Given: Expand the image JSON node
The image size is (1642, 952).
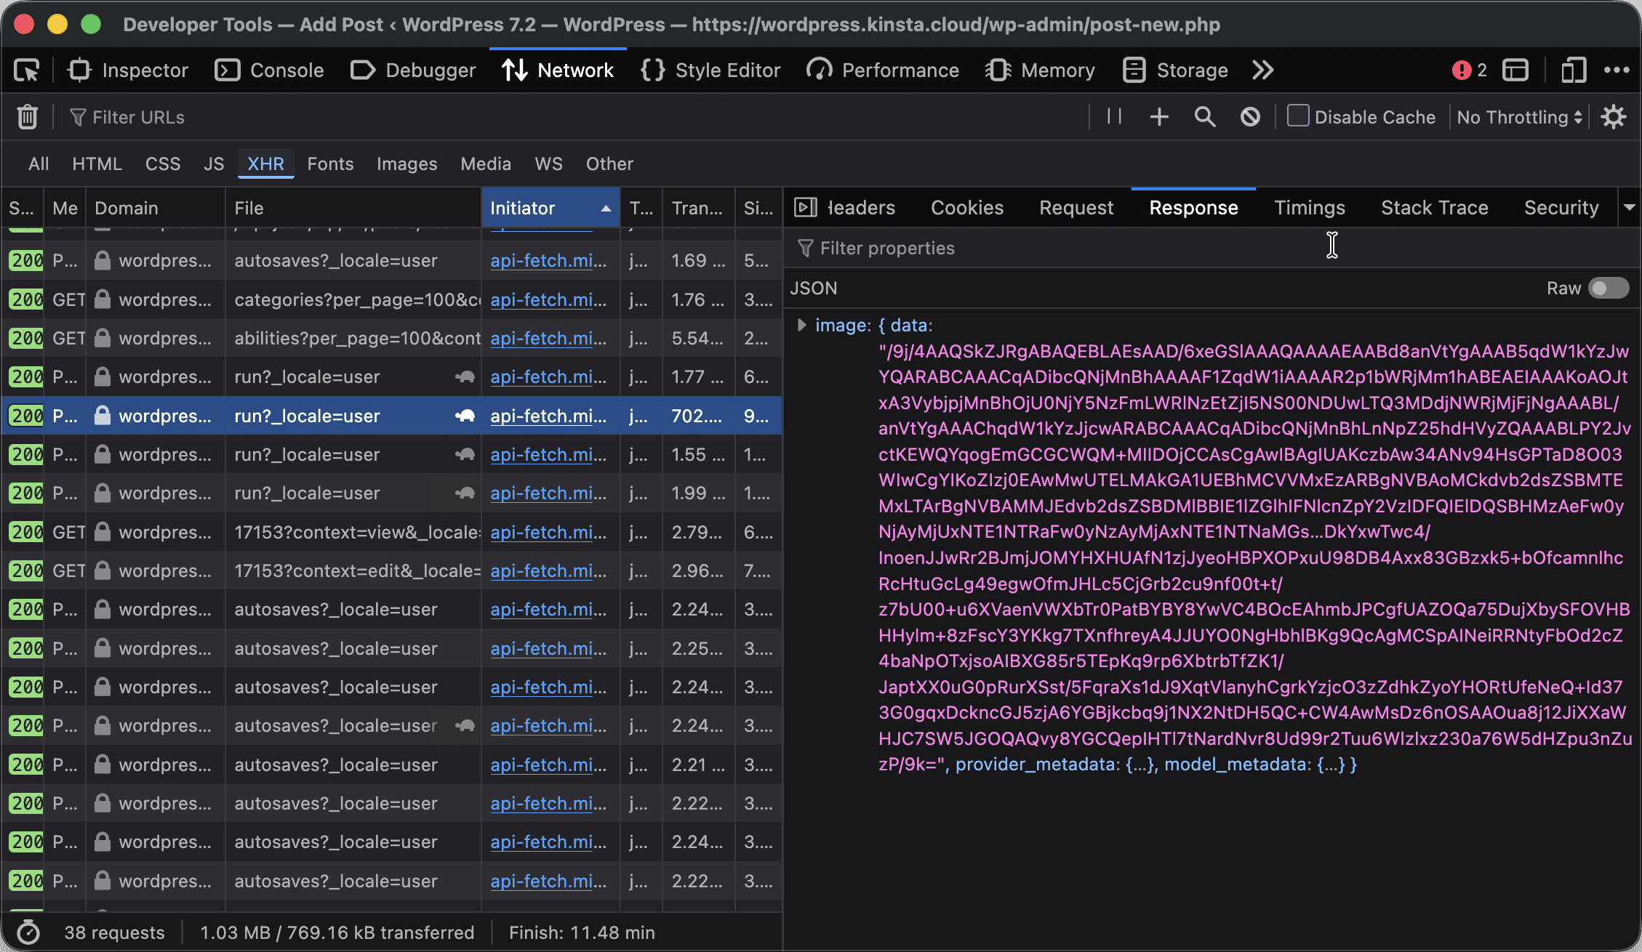Looking at the screenshot, I should pos(801,325).
